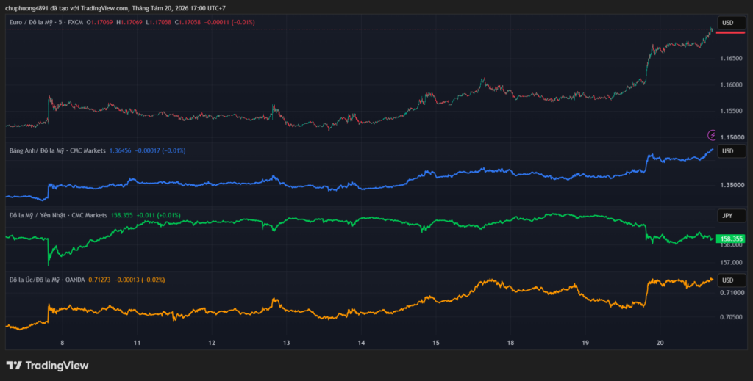This screenshot has width=753, height=381.
Task: Click close value C1.17058
Action: [188, 22]
